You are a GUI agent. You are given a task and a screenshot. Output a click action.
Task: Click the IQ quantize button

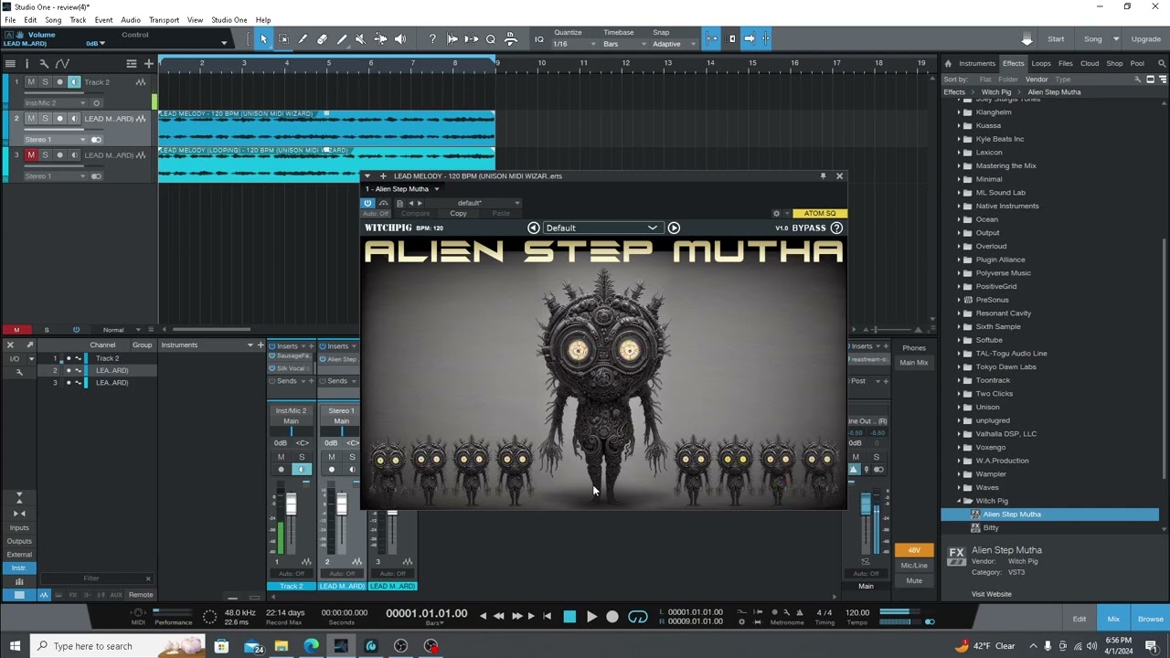click(x=539, y=39)
